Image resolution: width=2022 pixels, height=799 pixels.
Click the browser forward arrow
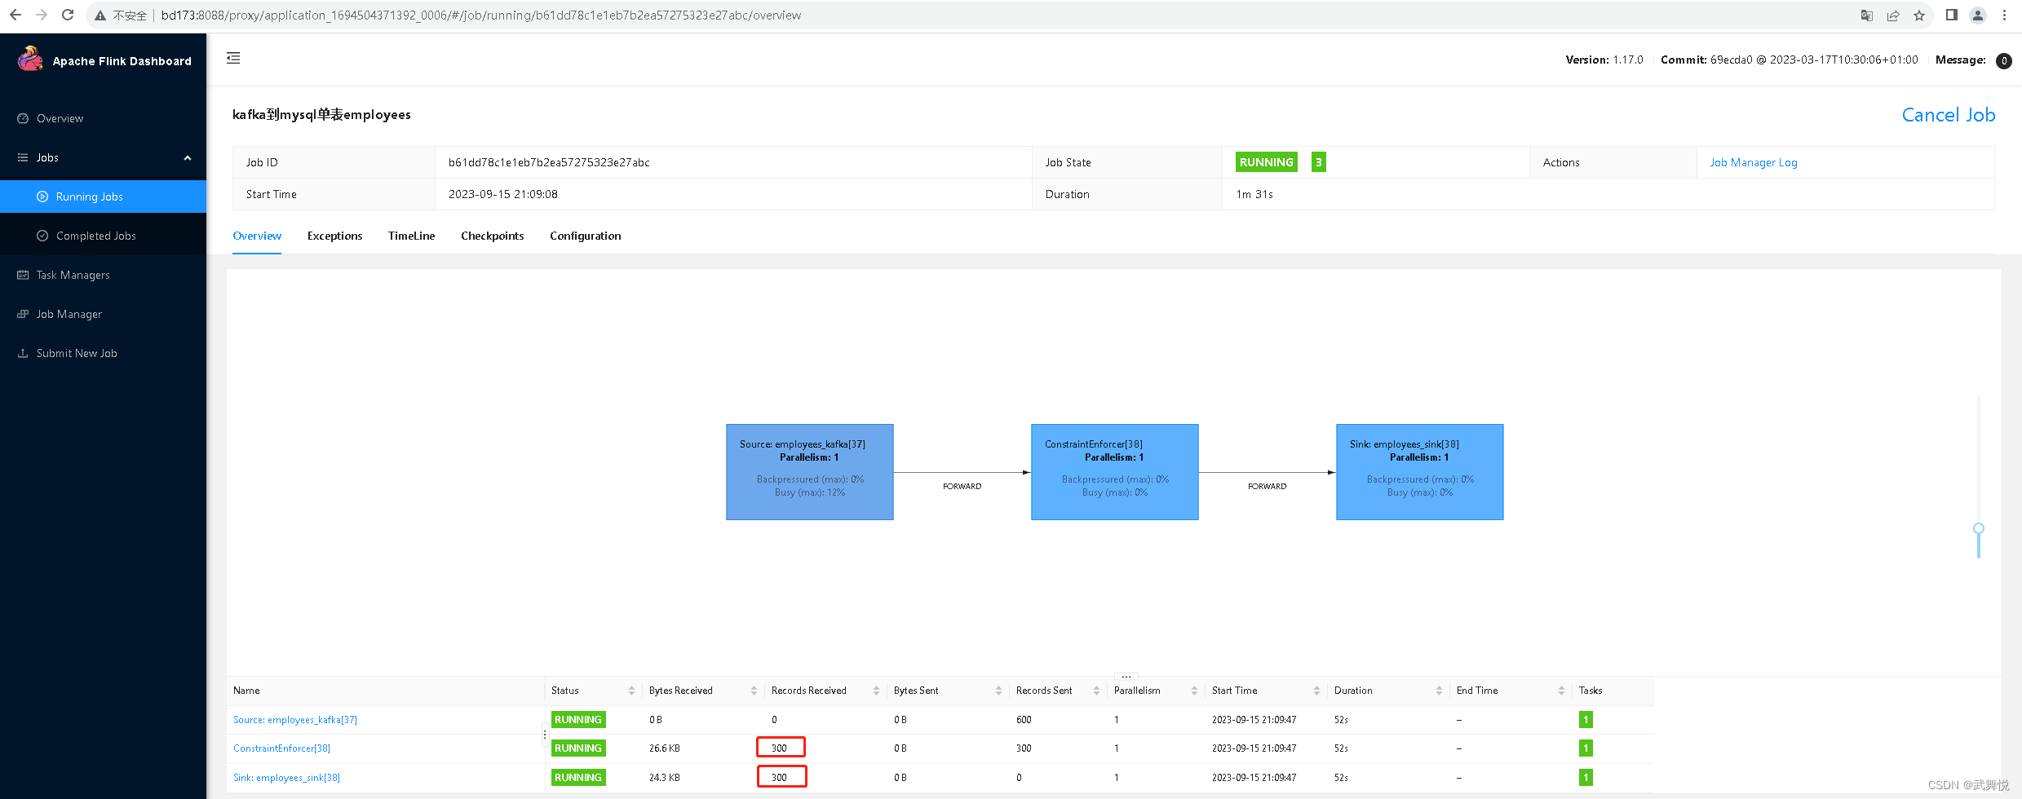click(42, 15)
